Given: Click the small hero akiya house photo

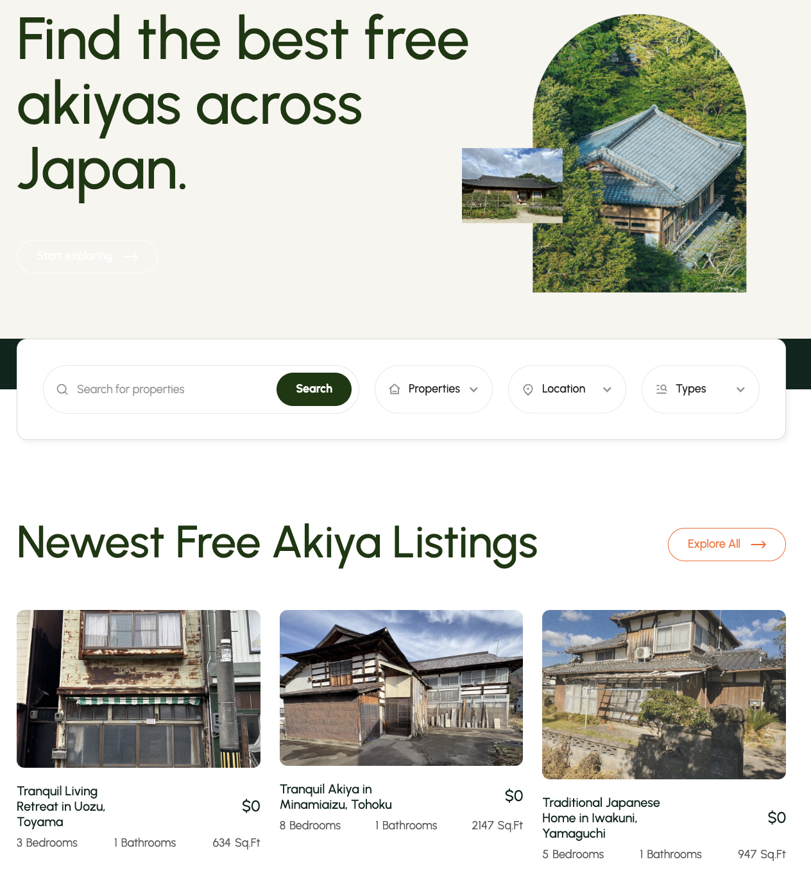Looking at the screenshot, I should (512, 185).
